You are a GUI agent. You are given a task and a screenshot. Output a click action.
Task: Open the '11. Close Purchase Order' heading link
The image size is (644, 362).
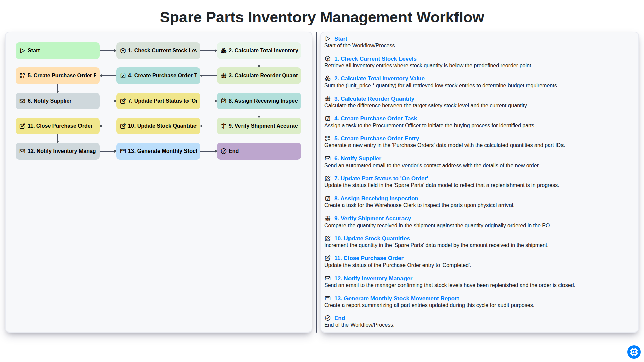[x=369, y=258]
